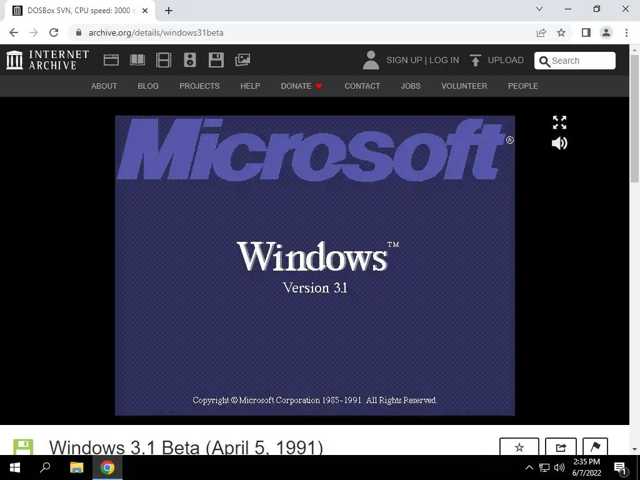Click the user avatar icon

[371, 60]
